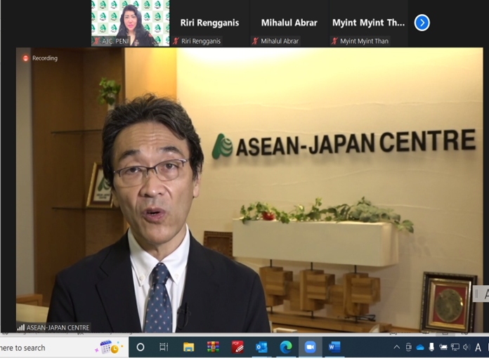Click the ASEAN-JAPAN CENTRE speaker name label

click(58, 327)
